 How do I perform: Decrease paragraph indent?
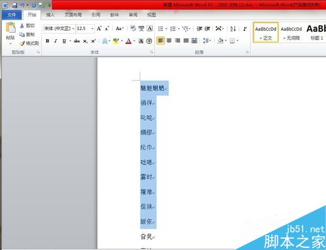200,29
